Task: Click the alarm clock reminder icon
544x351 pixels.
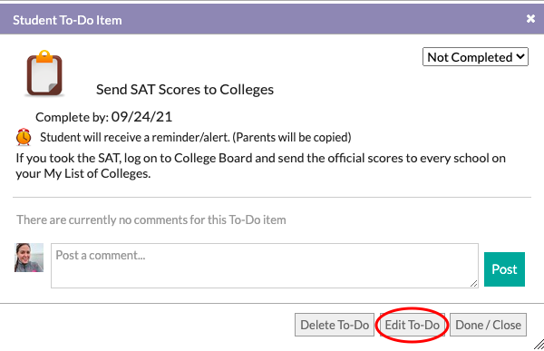Action: coord(24,137)
